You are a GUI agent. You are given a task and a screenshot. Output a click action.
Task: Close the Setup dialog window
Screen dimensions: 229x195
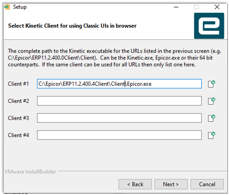pyautogui.click(x=217, y=7)
